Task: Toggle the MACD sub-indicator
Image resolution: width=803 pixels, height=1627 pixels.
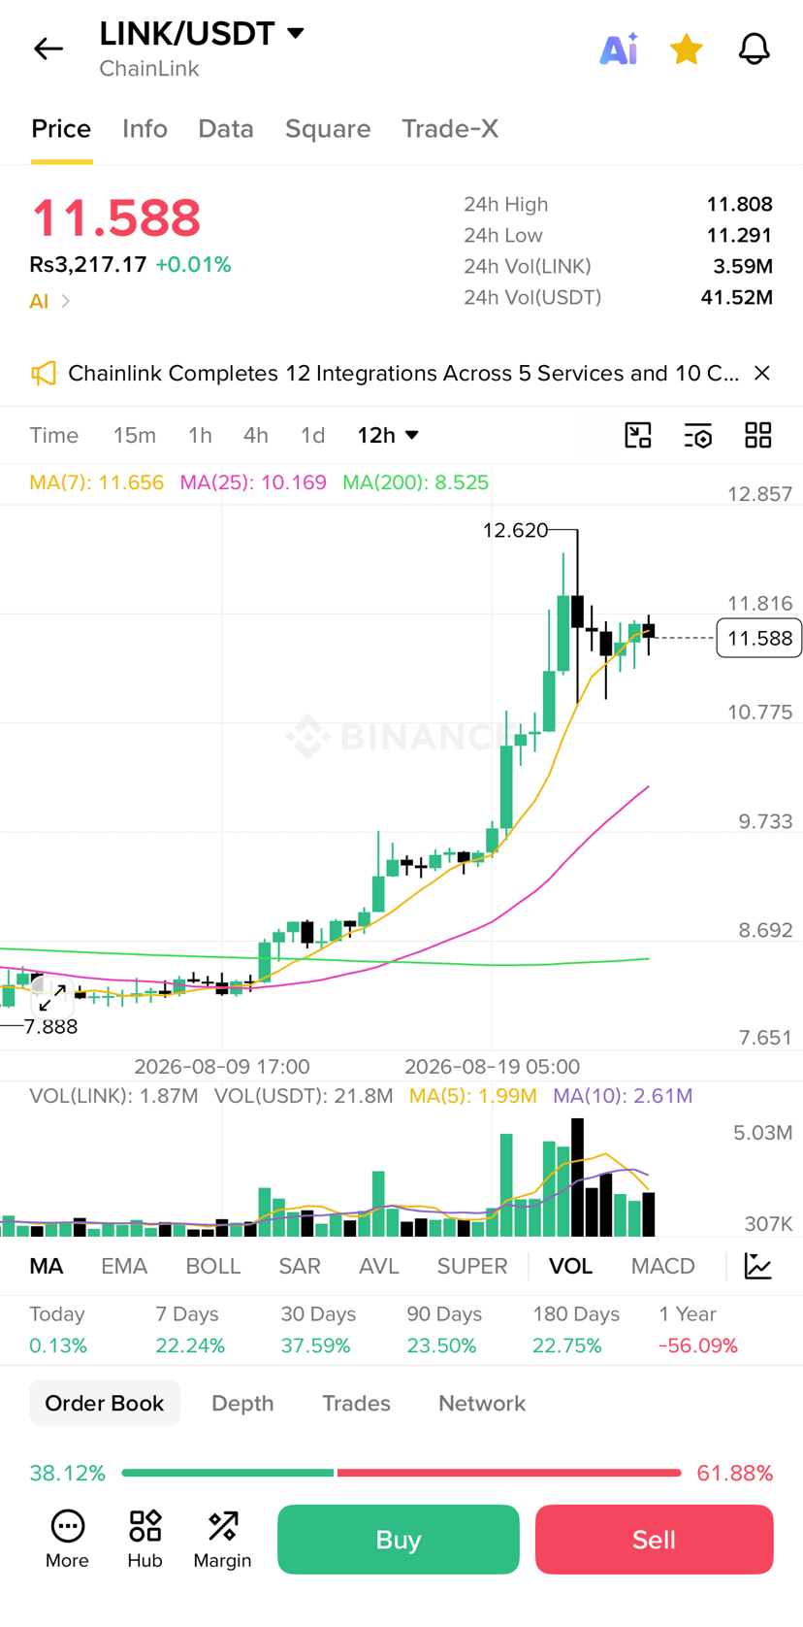Action: coord(663,1266)
